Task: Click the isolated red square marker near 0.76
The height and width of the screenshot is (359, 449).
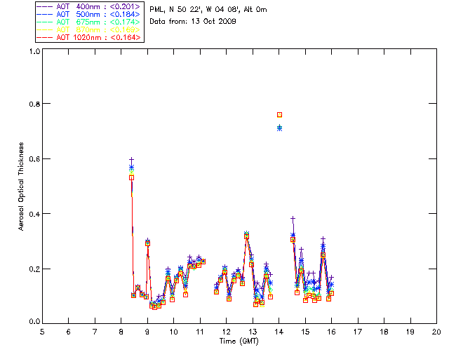Action: (280, 114)
